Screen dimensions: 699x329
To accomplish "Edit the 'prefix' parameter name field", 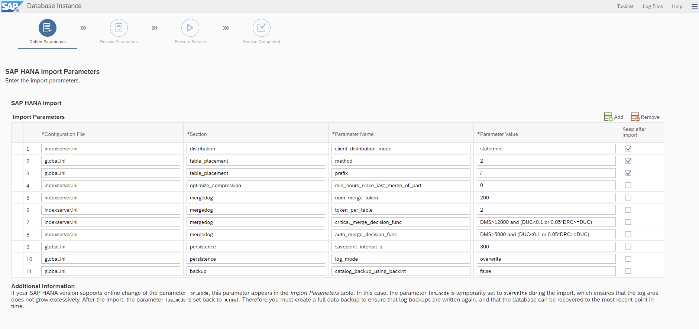I will tap(401, 173).
